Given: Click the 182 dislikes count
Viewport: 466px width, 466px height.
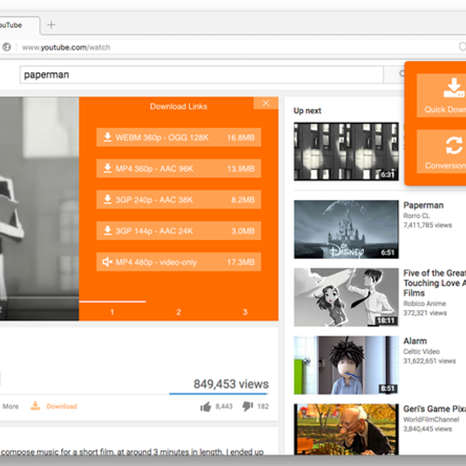Looking at the screenshot, I should click(x=263, y=406).
